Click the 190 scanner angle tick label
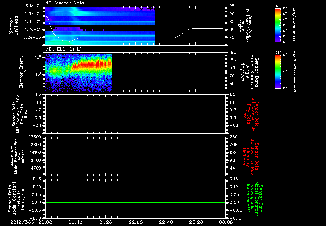This screenshot has width=326, height=226. [x=233, y=52]
